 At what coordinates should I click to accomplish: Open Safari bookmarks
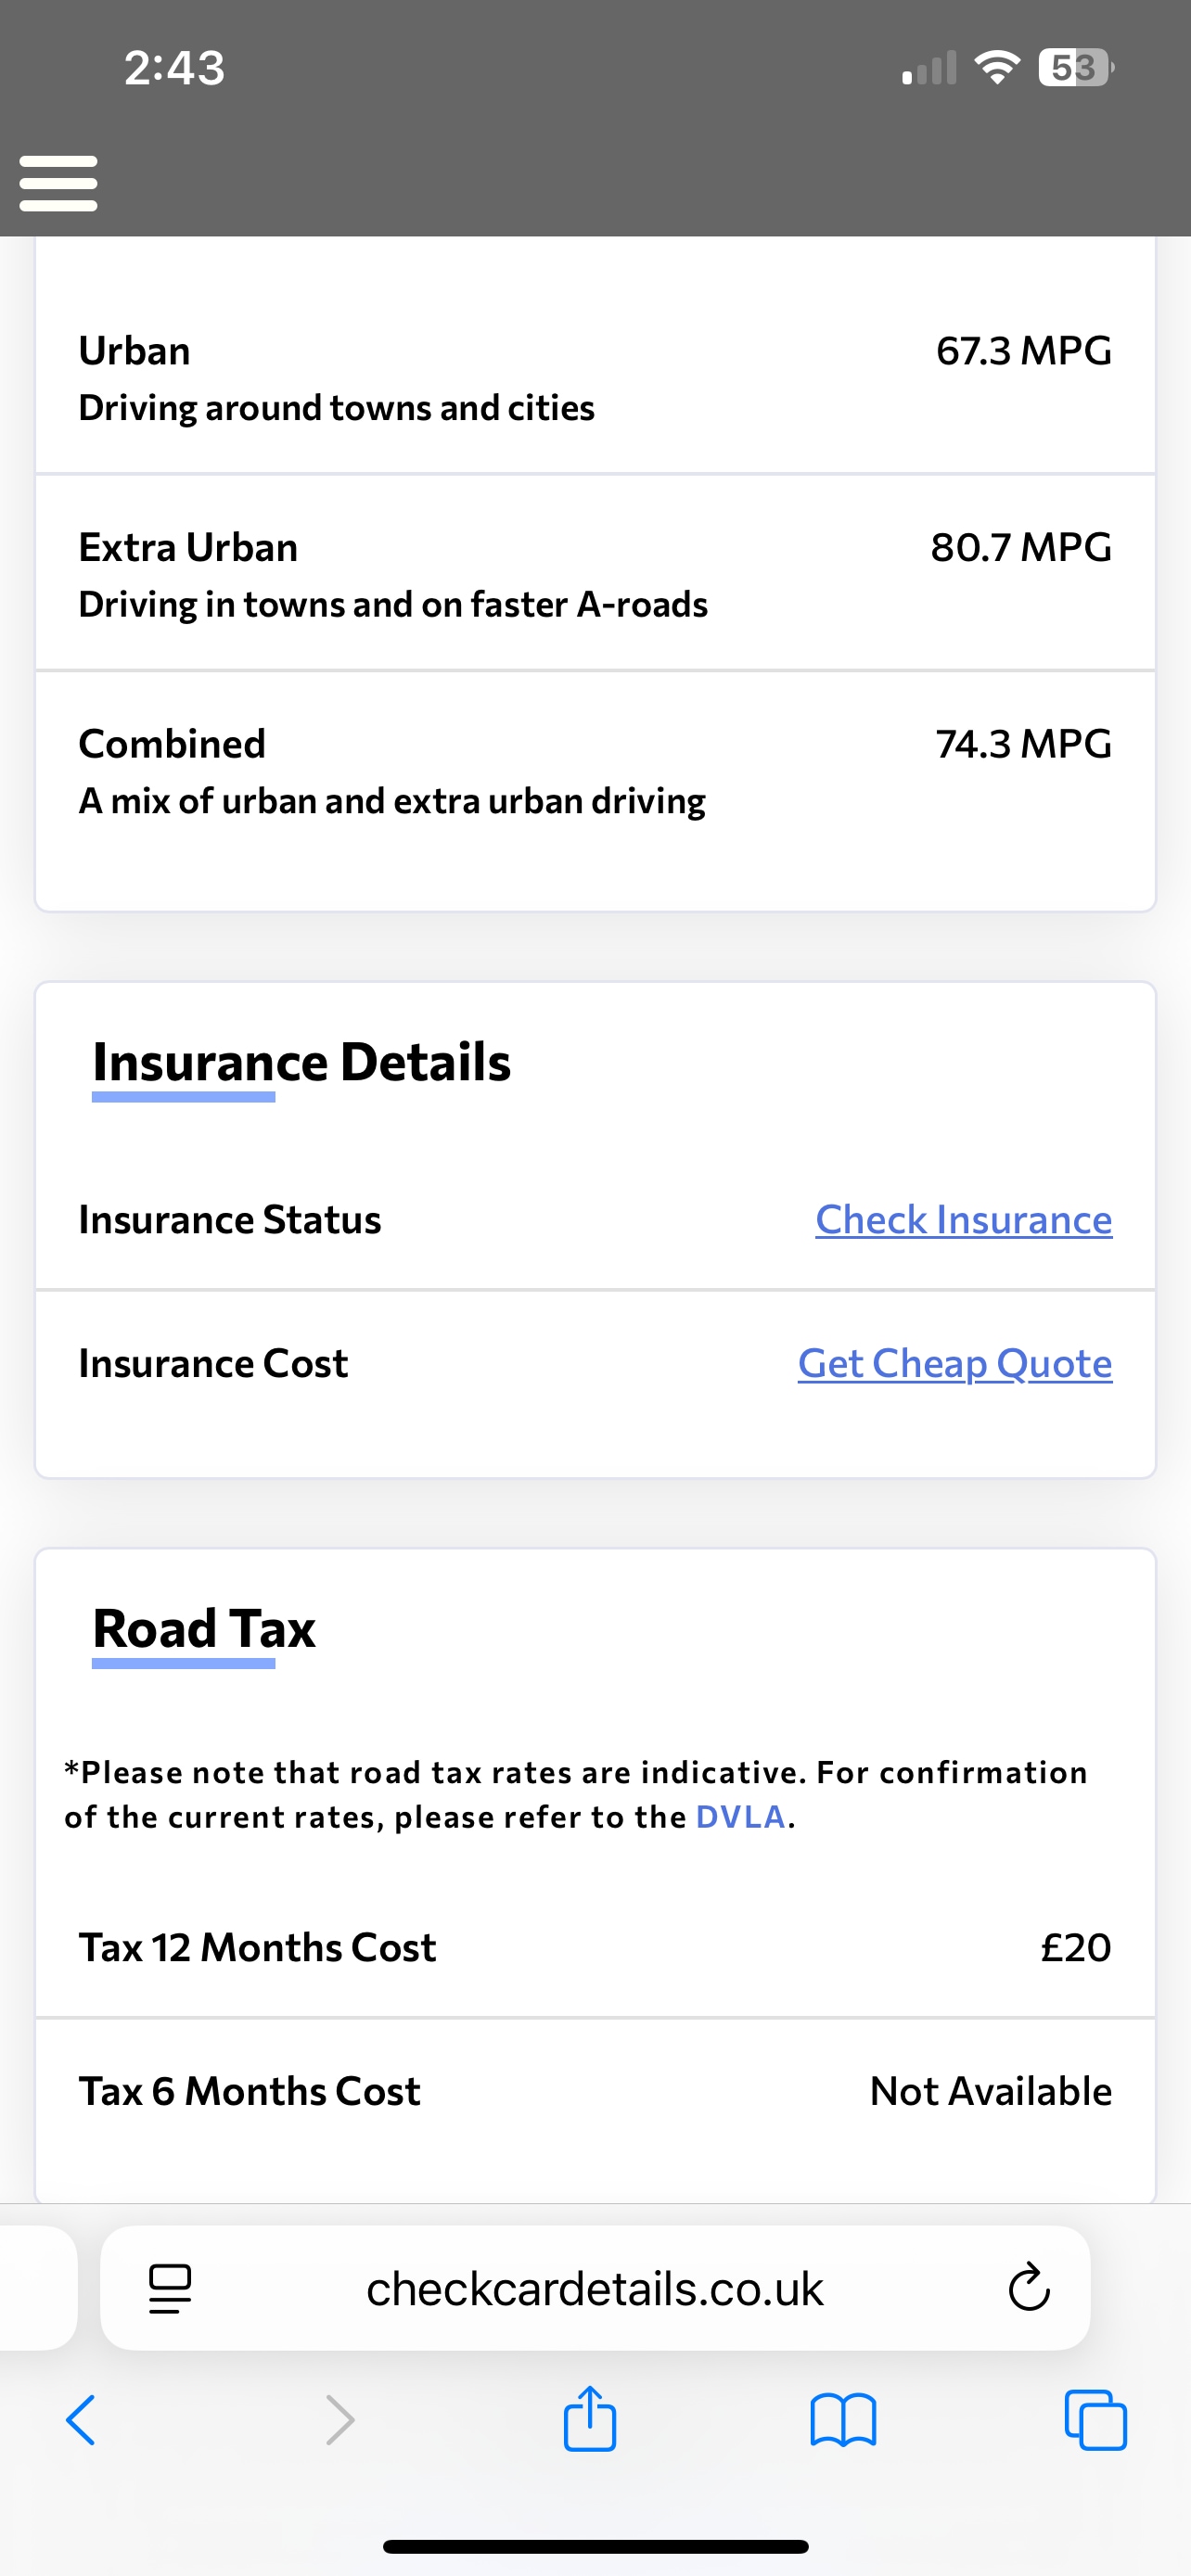coord(843,2420)
